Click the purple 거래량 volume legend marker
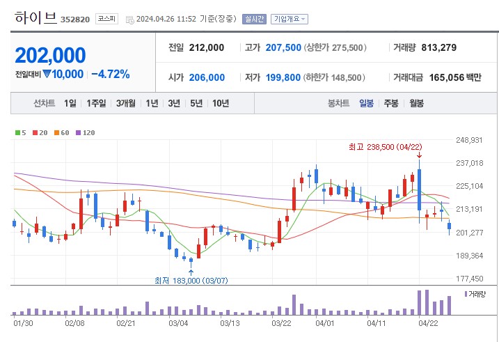The height and width of the screenshot is (342, 499). (x=466, y=294)
